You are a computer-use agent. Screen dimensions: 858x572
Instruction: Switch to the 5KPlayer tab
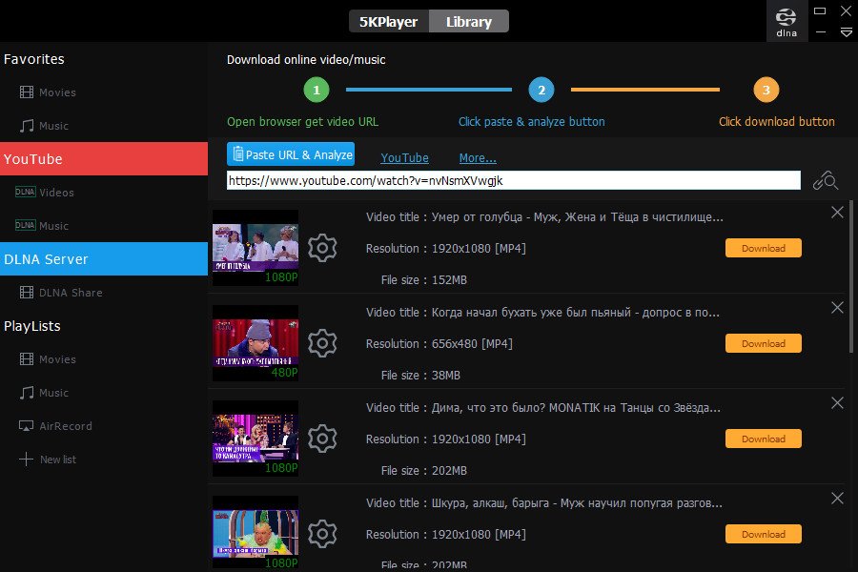[x=389, y=22]
